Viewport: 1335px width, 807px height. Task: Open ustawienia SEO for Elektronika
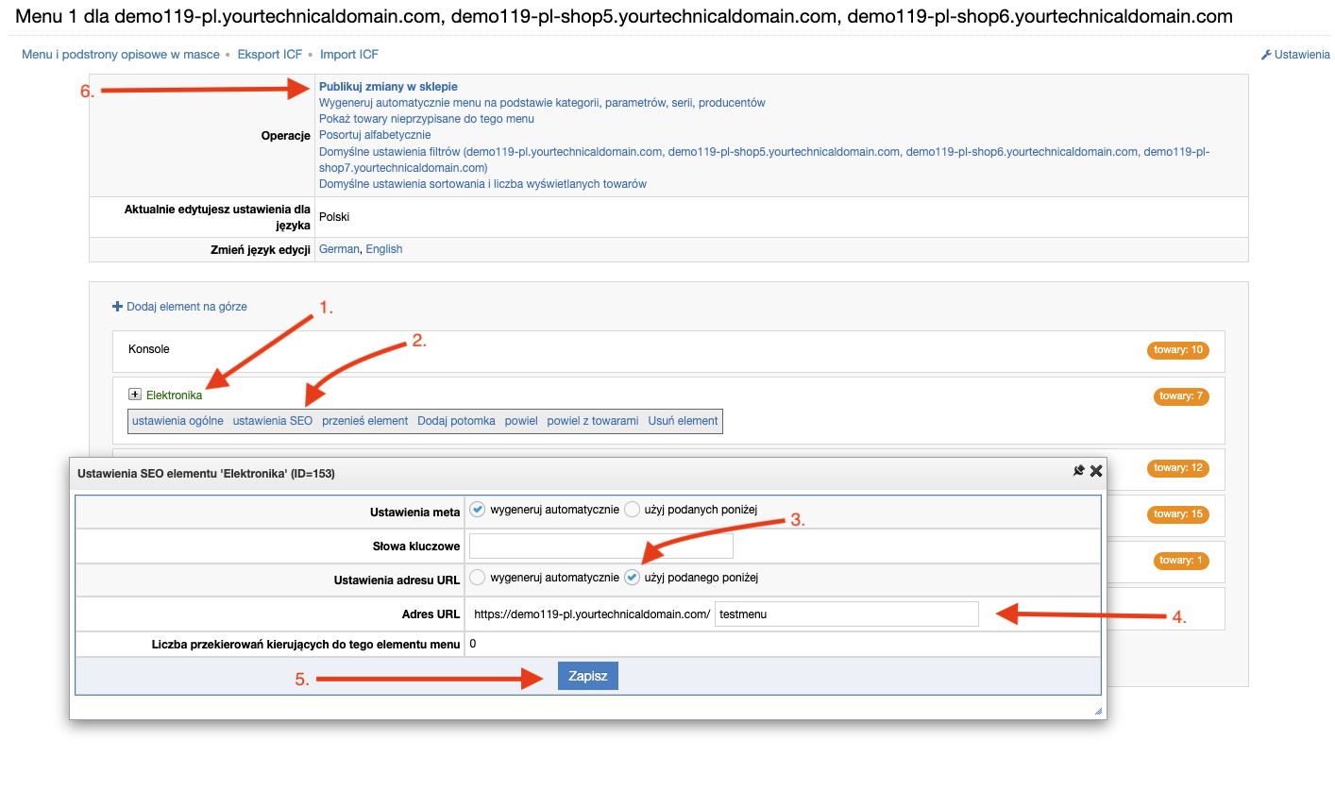[x=273, y=421]
